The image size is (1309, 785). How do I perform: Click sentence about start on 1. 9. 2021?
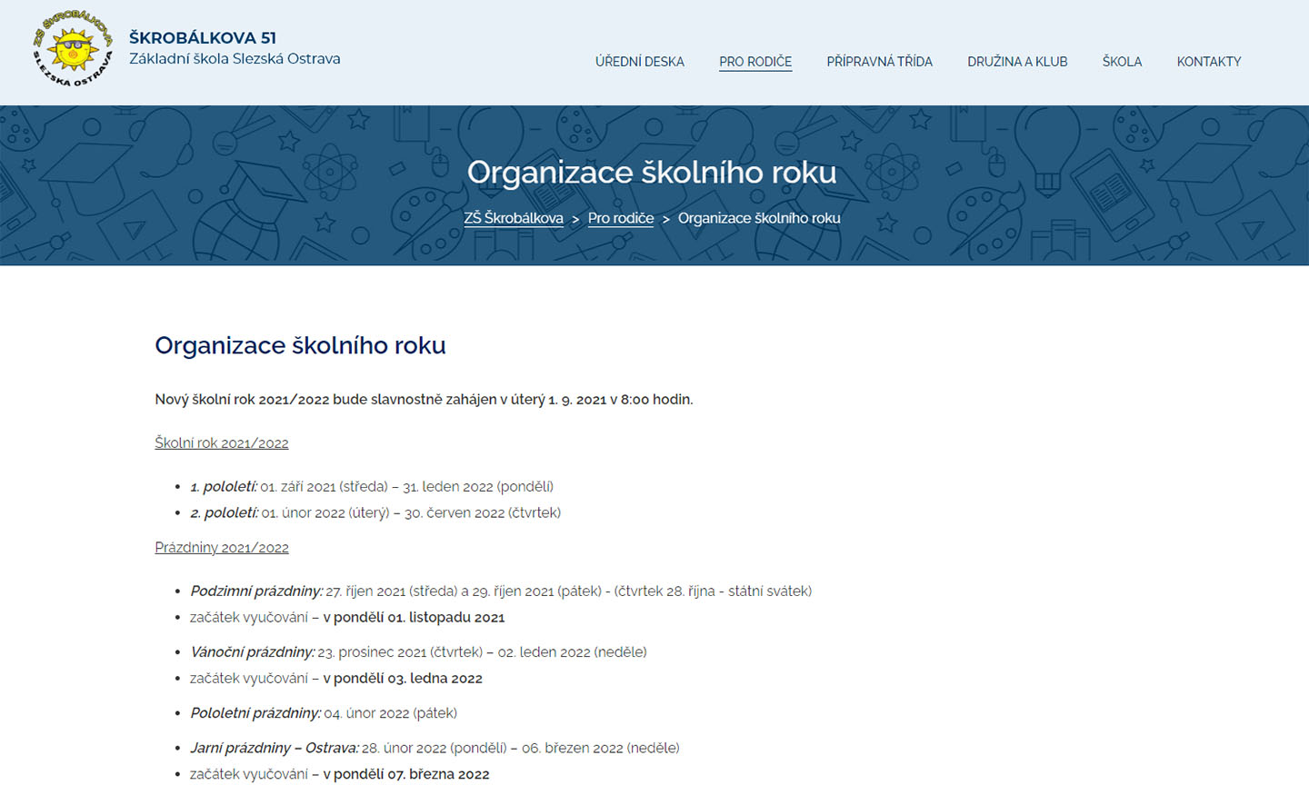click(x=424, y=400)
